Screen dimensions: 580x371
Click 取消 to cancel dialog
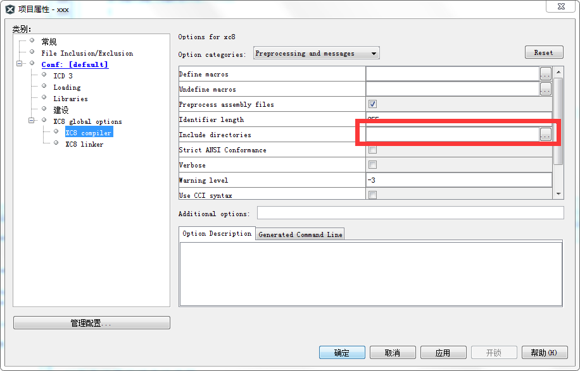393,353
